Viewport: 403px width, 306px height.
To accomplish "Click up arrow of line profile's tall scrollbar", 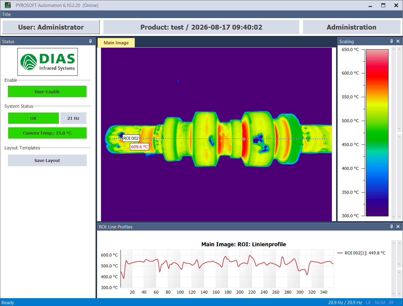I will 393,243.
